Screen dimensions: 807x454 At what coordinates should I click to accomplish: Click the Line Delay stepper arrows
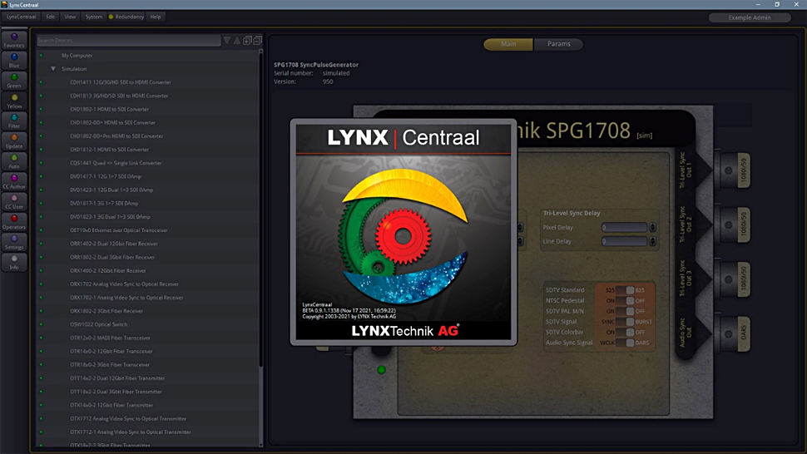[652, 241]
